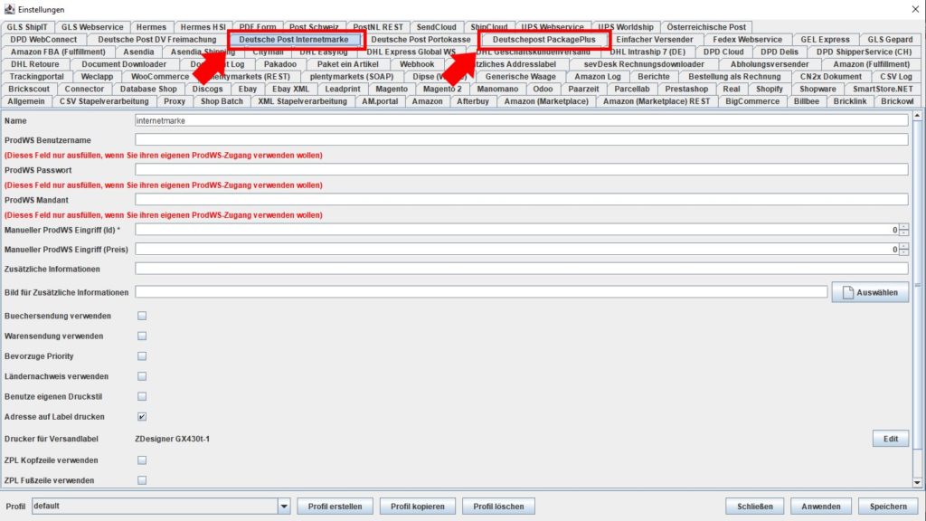Open the Shopify tab
The height and width of the screenshot is (521, 926).
[x=769, y=90]
